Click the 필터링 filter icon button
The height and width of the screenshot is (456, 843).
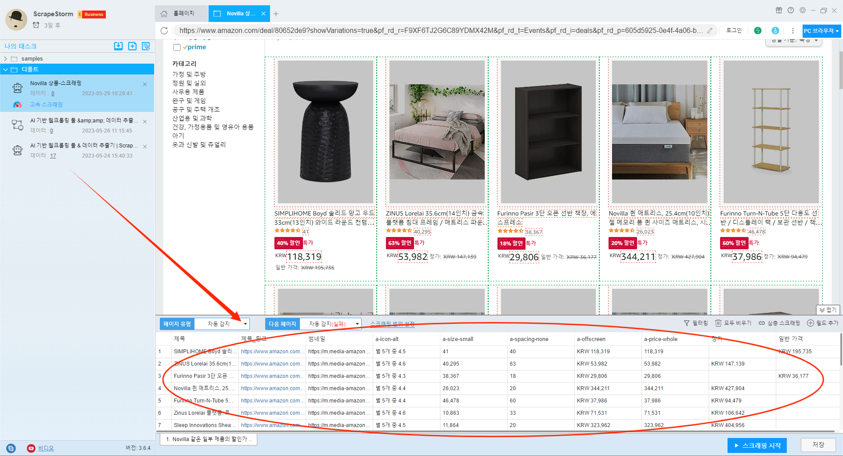click(695, 323)
